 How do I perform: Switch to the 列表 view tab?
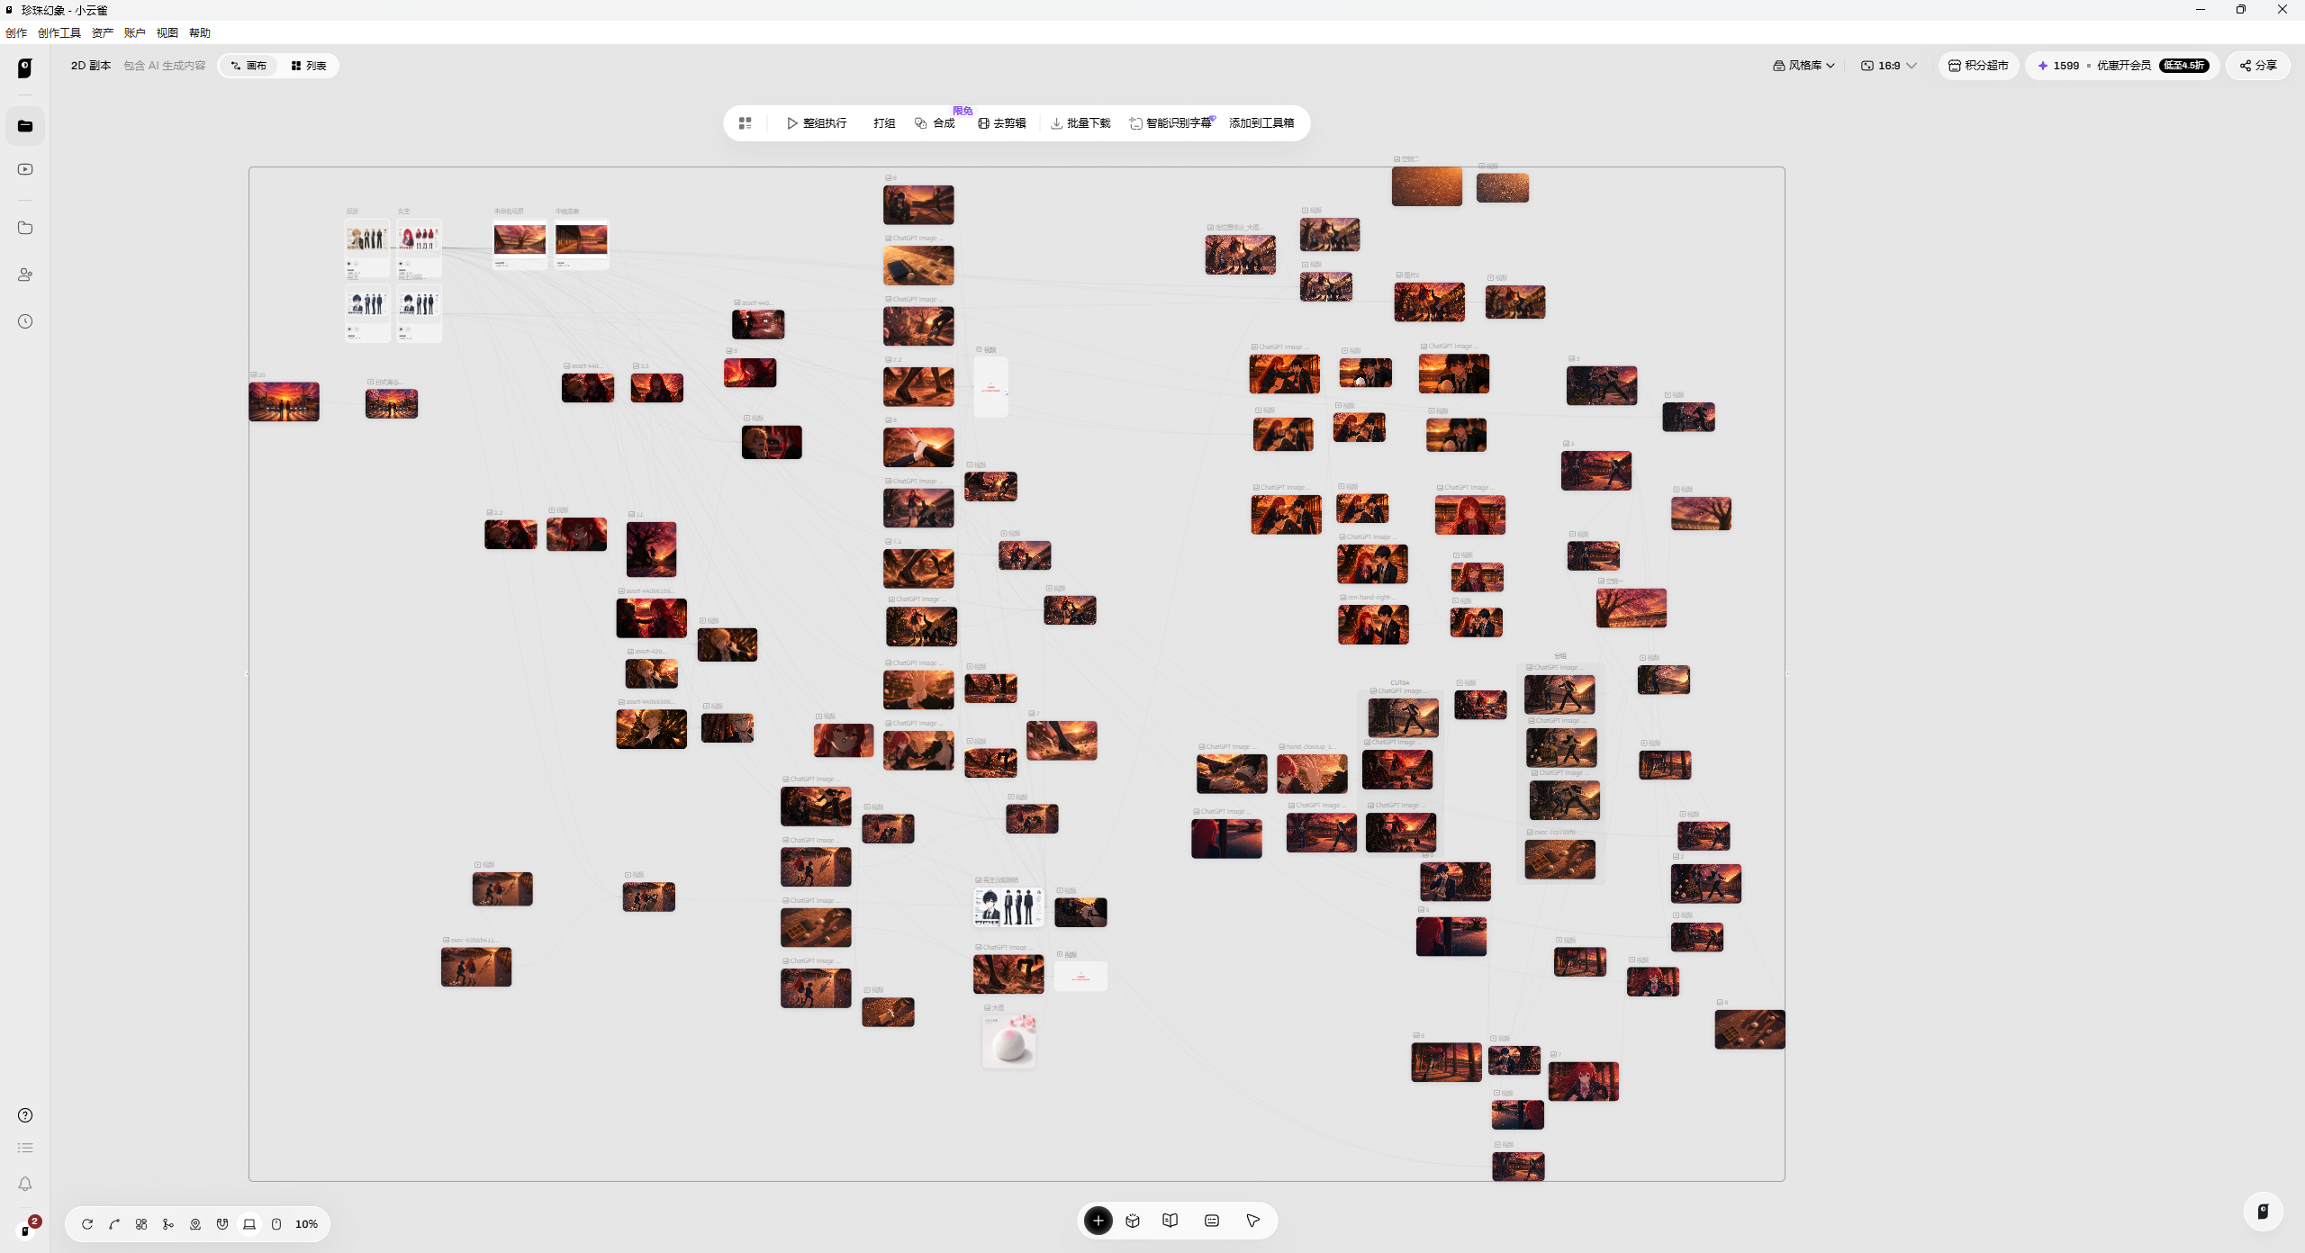309,66
